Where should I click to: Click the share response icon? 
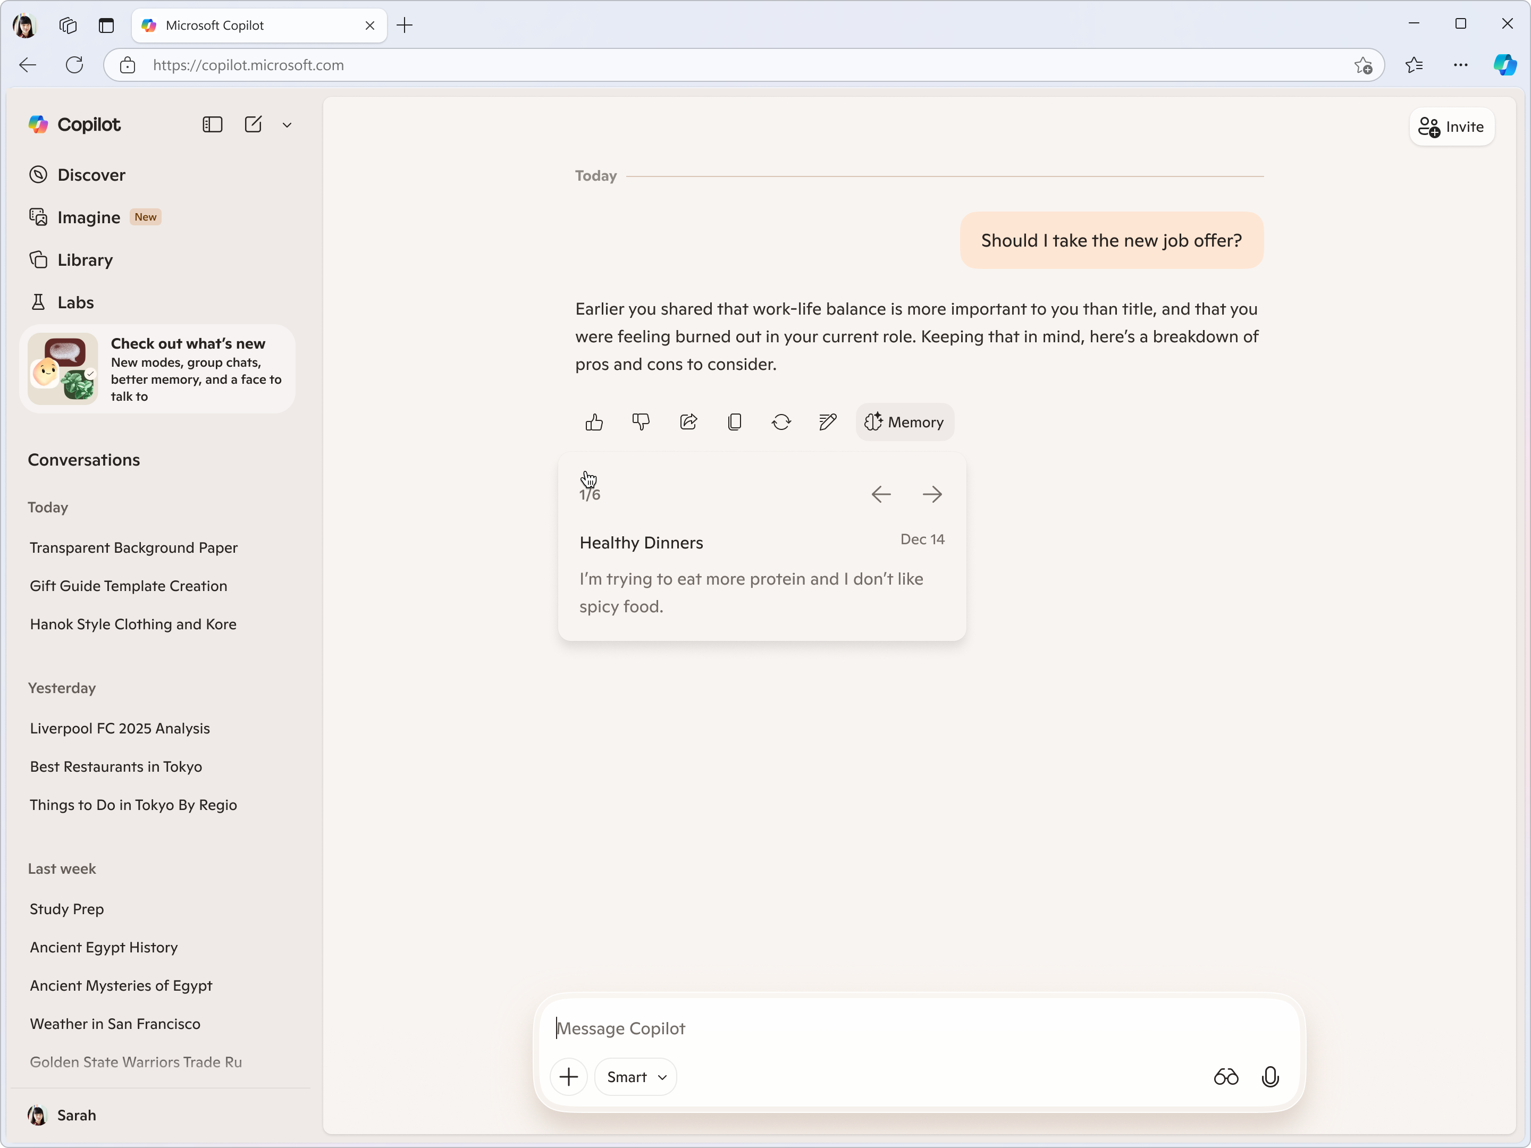click(x=688, y=422)
